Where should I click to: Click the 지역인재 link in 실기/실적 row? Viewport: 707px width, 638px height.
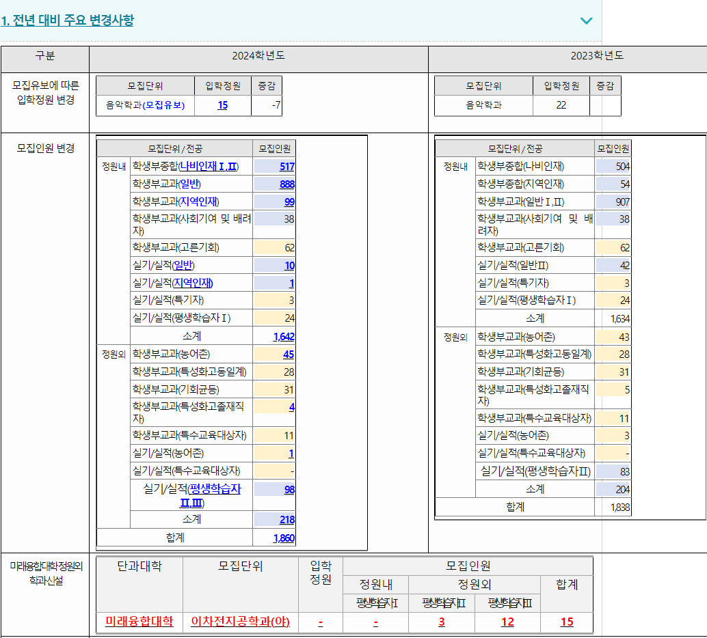pos(193,283)
